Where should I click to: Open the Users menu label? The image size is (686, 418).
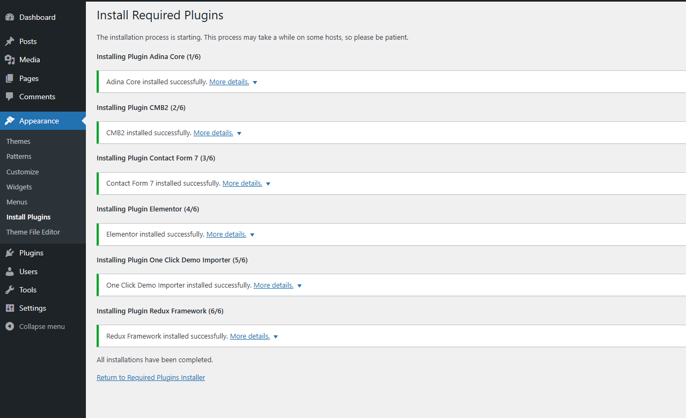(x=28, y=272)
